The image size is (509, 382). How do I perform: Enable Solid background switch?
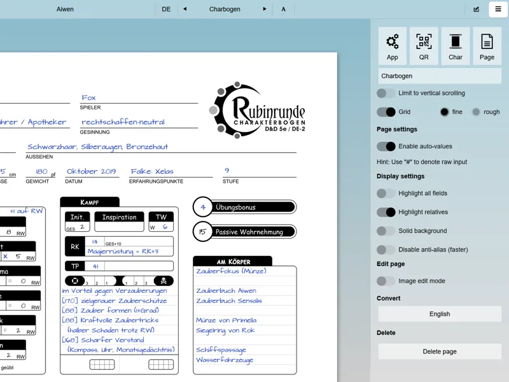pos(386,231)
